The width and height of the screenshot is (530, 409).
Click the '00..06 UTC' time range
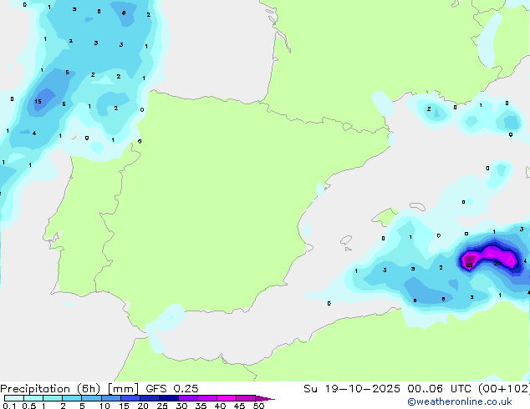440,389
